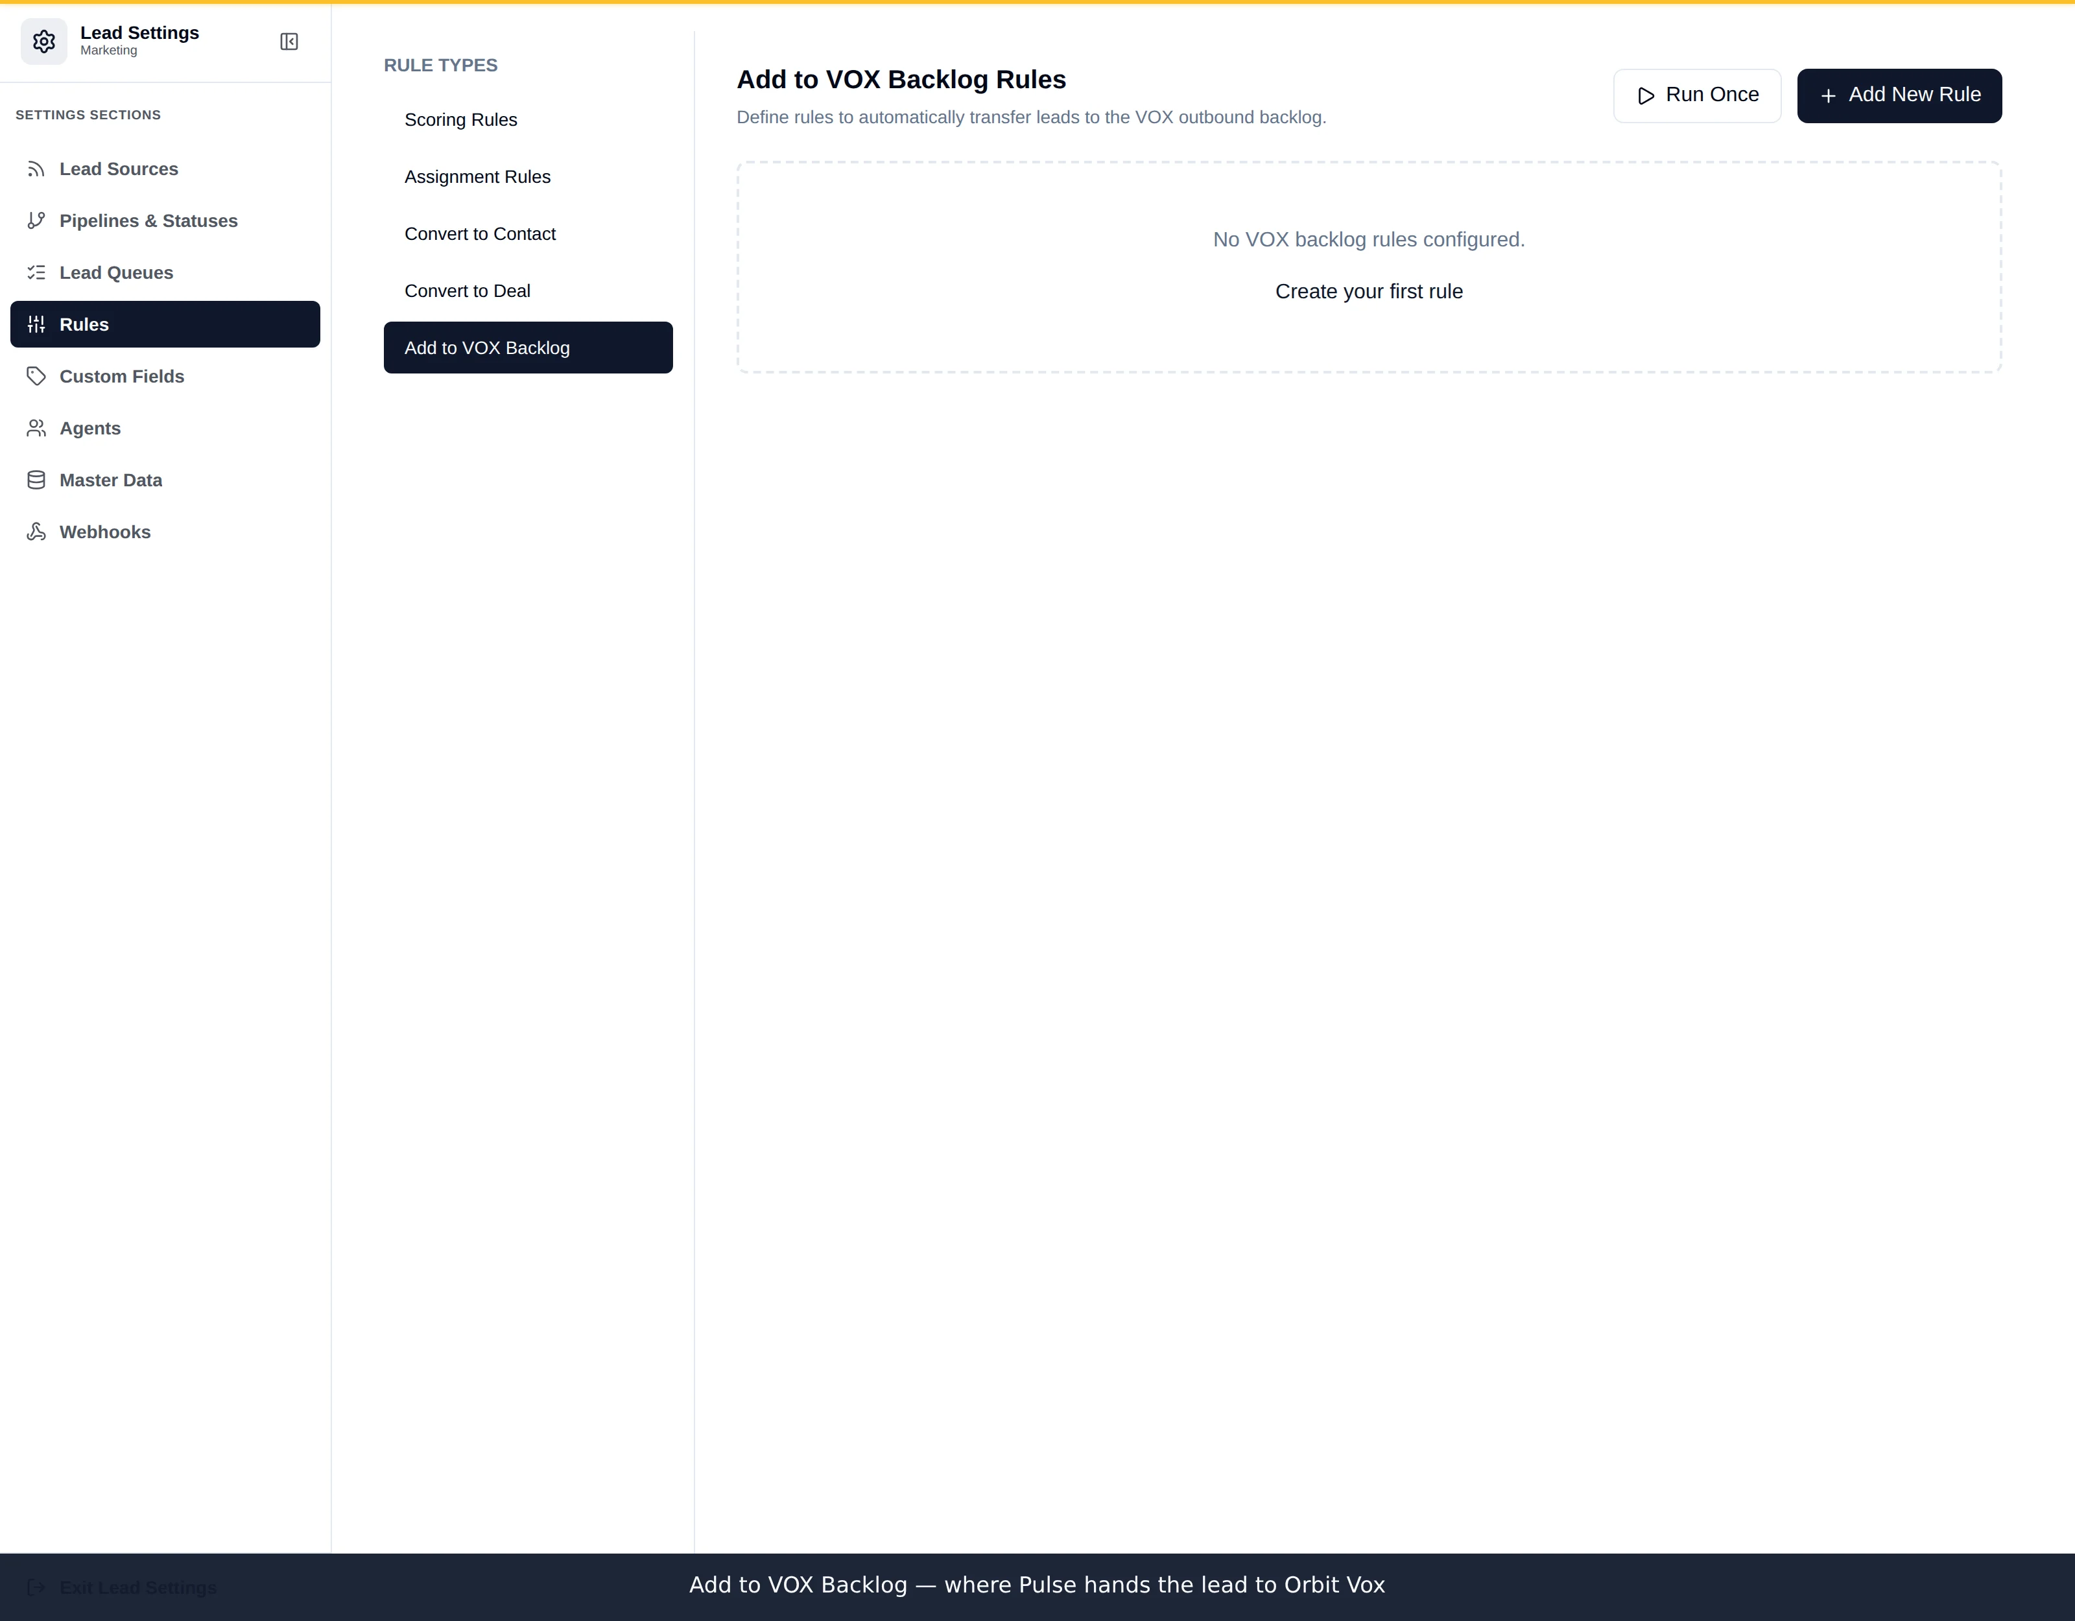Open the Custom Fields section
The image size is (2075, 1621).
coord(165,376)
